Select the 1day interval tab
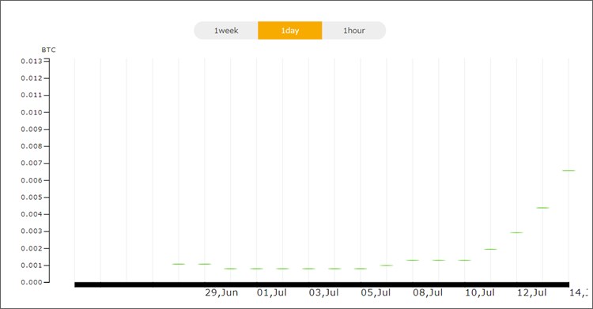Viewport: 593px width, 309px height. point(290,31)
